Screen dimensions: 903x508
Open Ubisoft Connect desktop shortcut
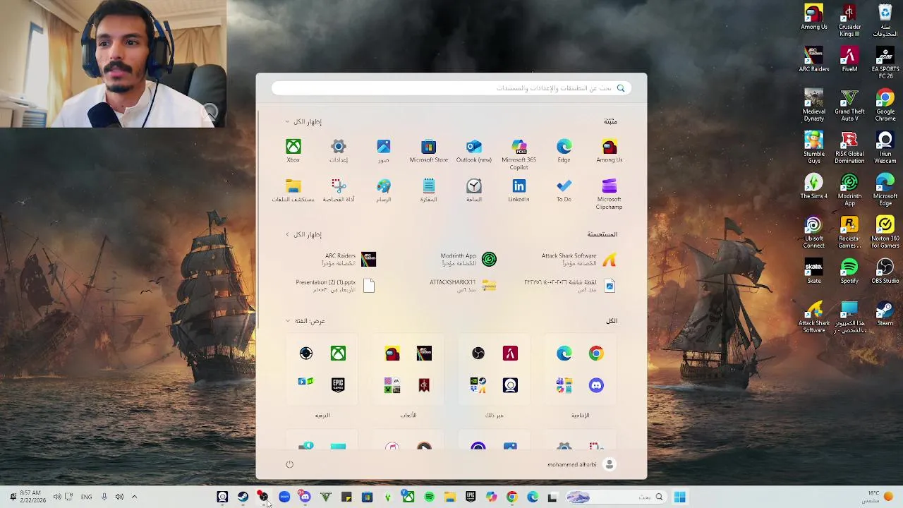(814, 233)
